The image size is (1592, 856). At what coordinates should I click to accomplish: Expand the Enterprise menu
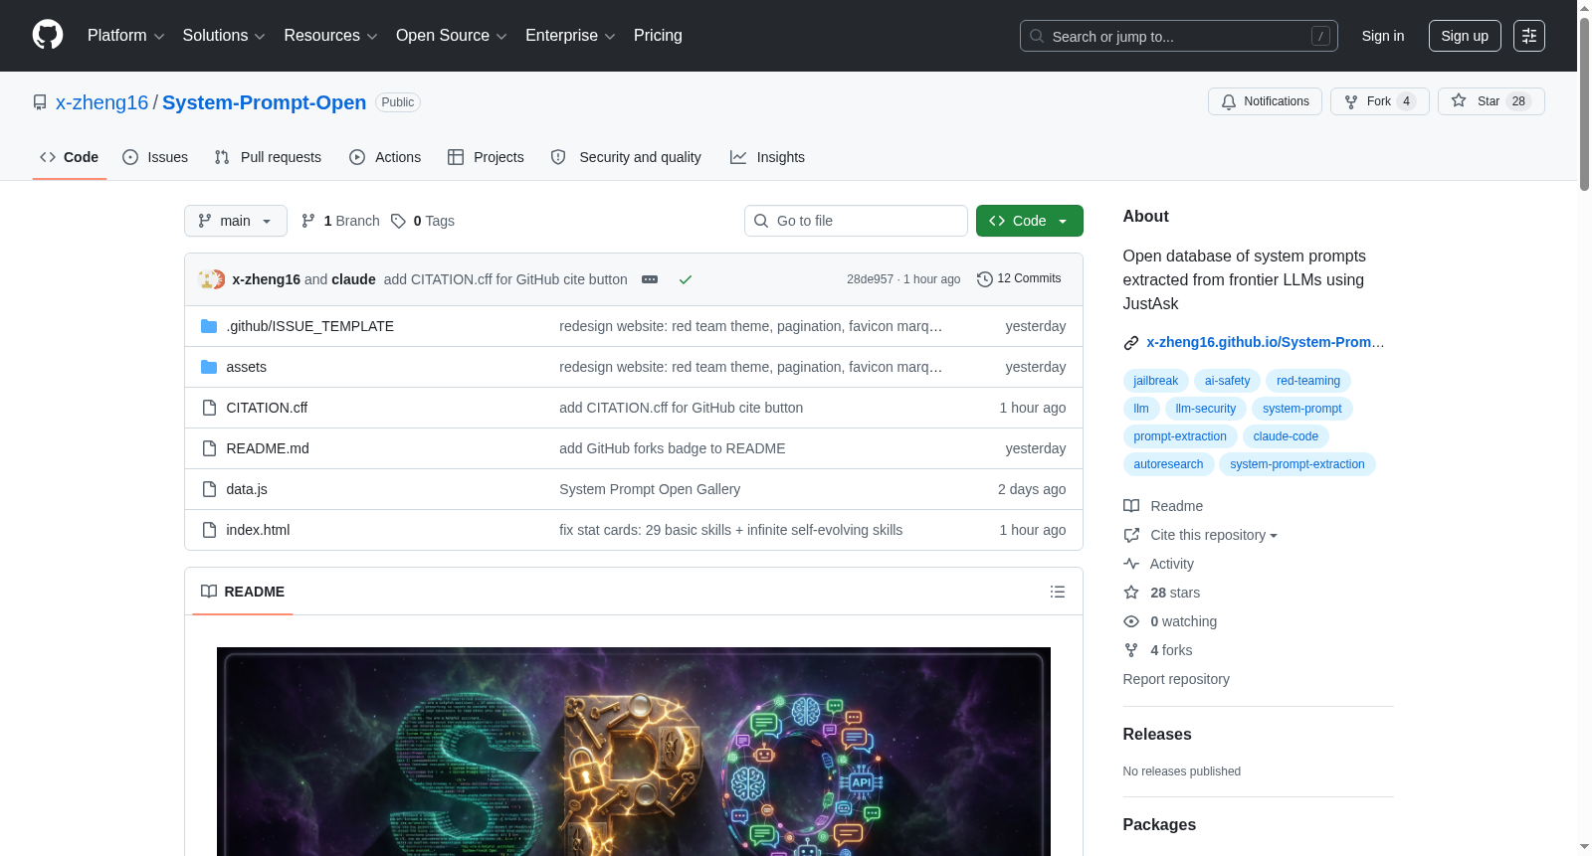[x=570, y=36]
